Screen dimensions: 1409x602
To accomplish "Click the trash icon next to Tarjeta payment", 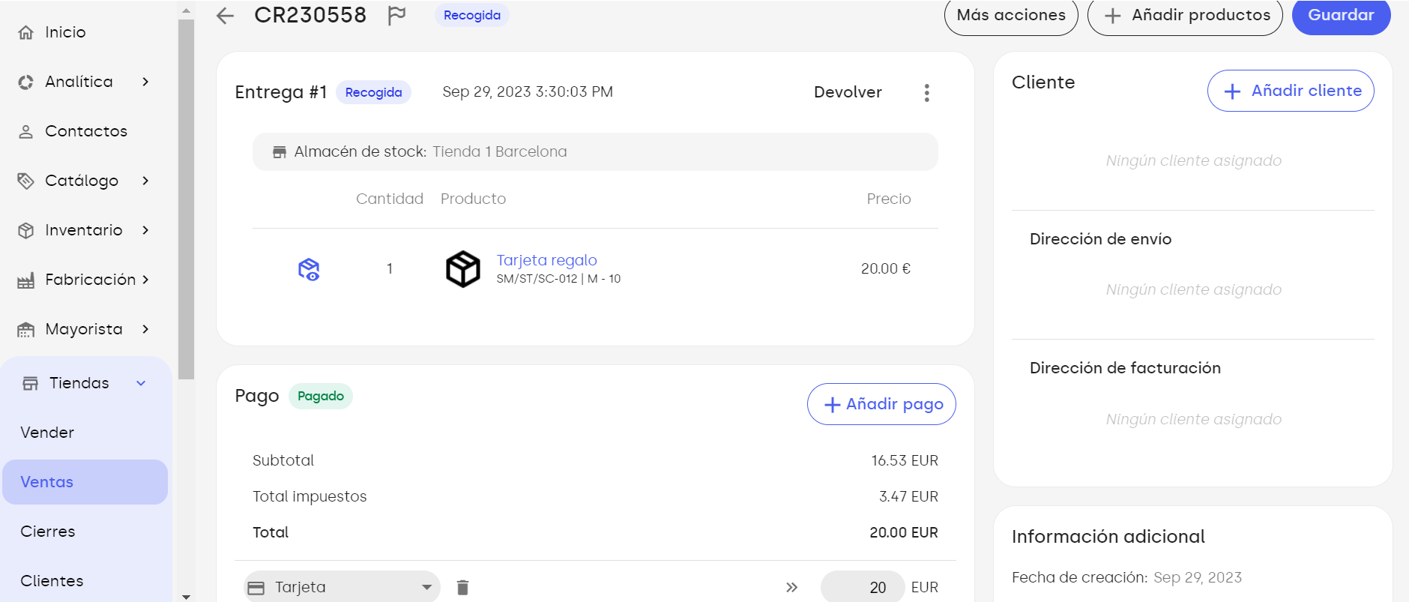I will coord(462,588).
